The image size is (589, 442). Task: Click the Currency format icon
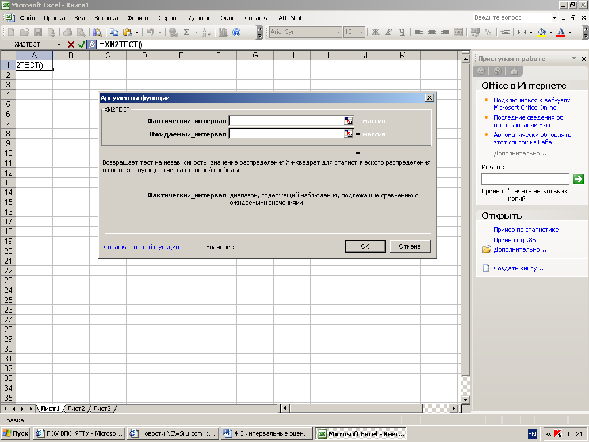[x=475, y=32]
